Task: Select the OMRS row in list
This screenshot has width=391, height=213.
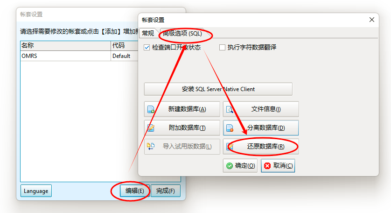Action: 79,56
